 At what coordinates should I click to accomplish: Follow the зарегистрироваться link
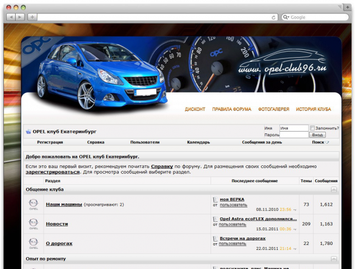click(53, 172)
